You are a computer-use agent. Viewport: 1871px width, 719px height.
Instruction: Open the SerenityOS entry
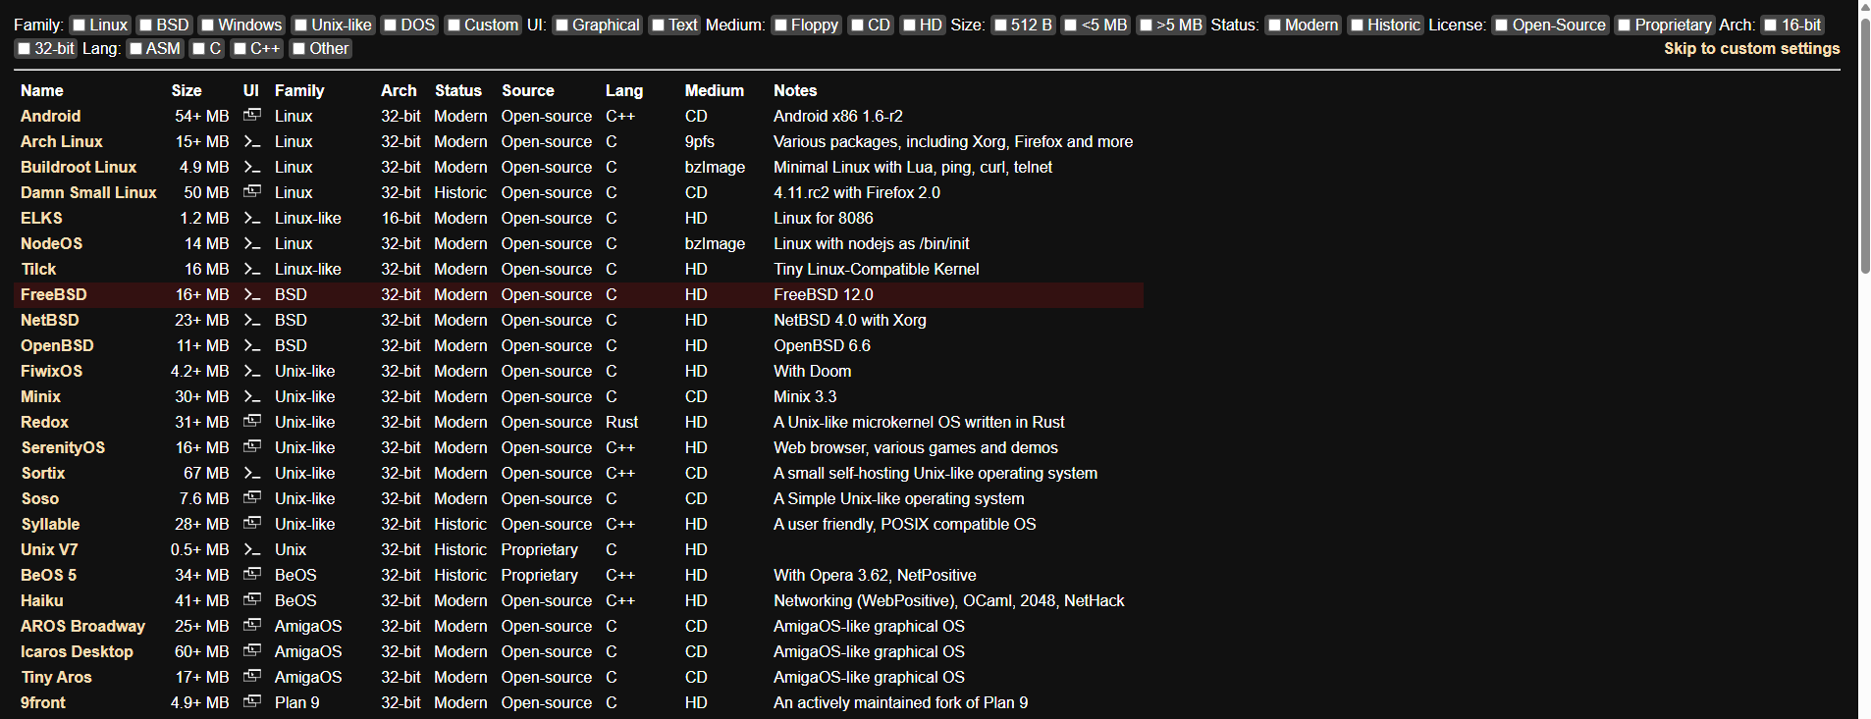click(63, 447)
